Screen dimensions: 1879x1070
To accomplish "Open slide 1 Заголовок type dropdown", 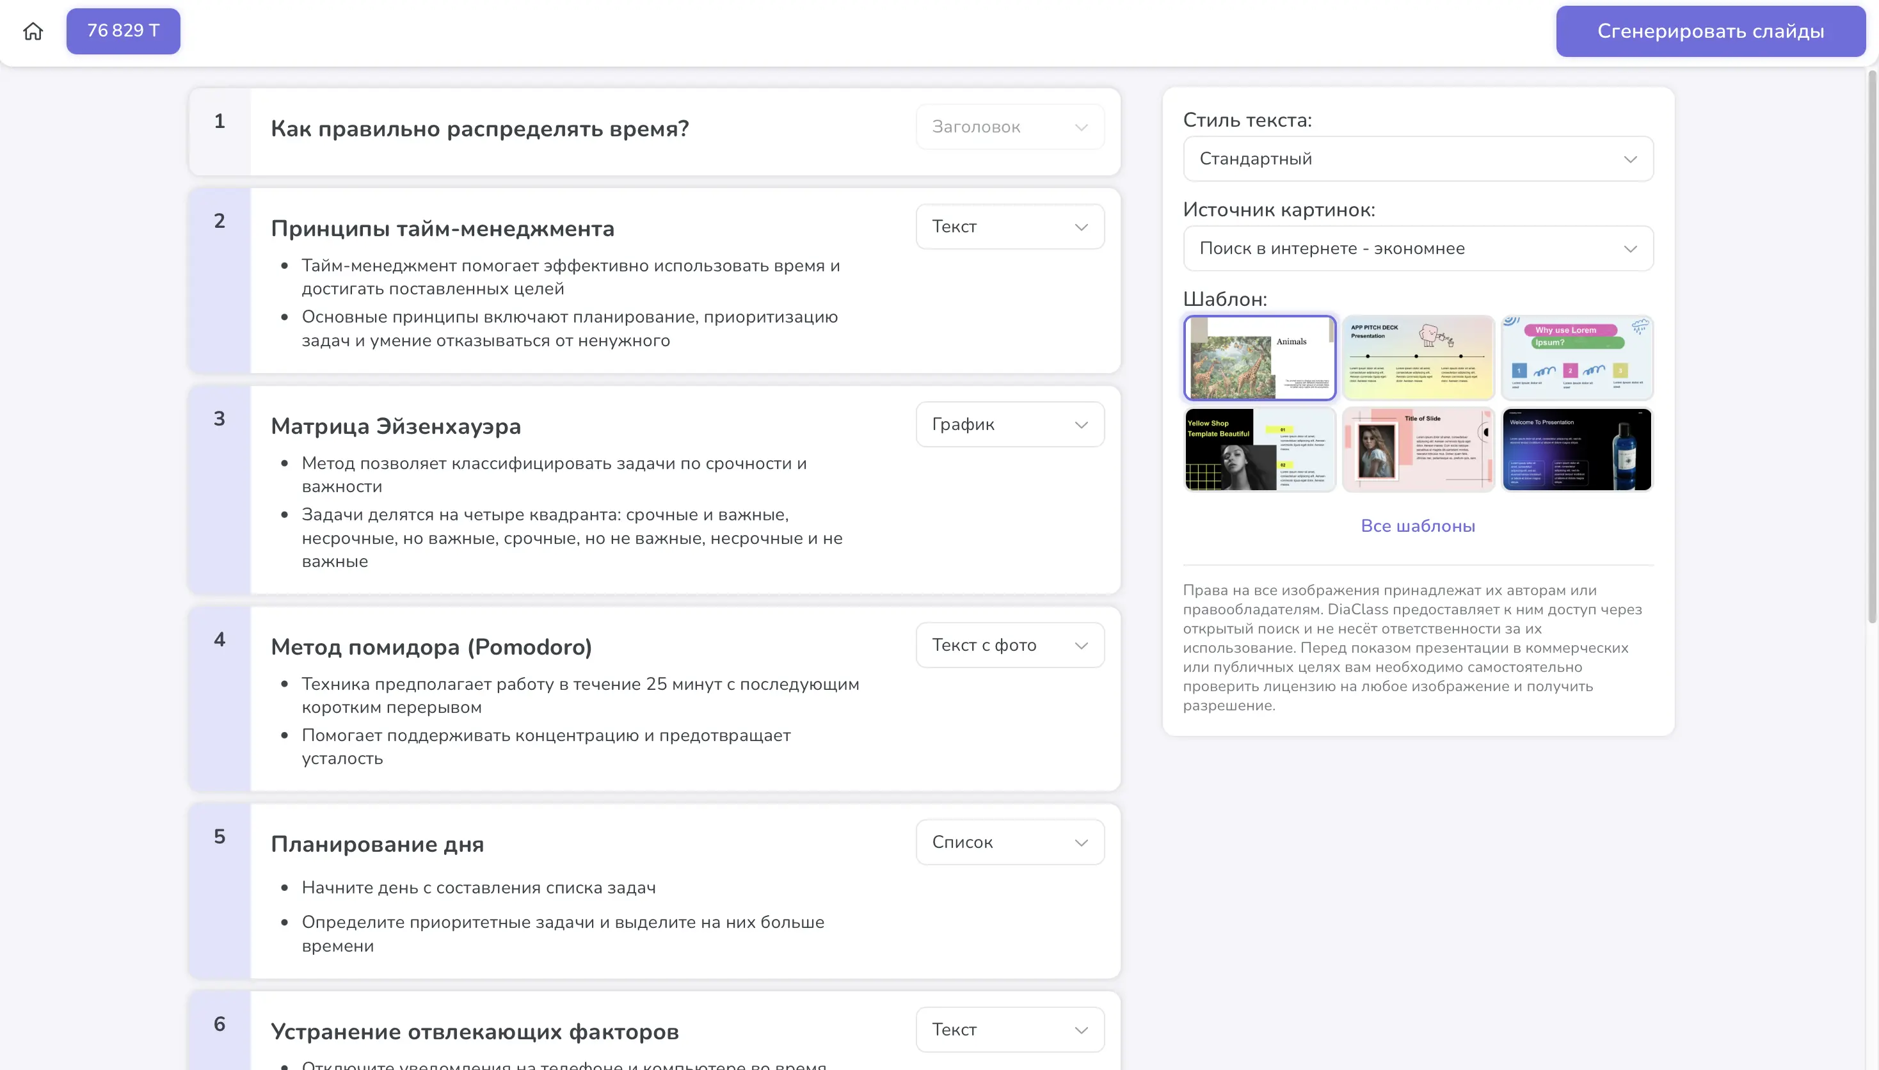I will point(1009,127).
